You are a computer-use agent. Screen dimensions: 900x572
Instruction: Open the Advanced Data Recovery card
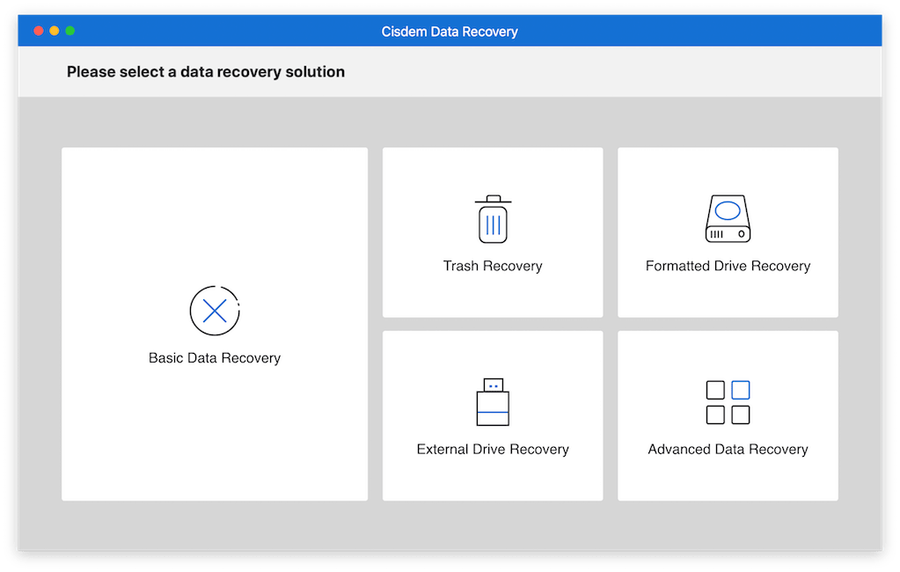[728, 415]
